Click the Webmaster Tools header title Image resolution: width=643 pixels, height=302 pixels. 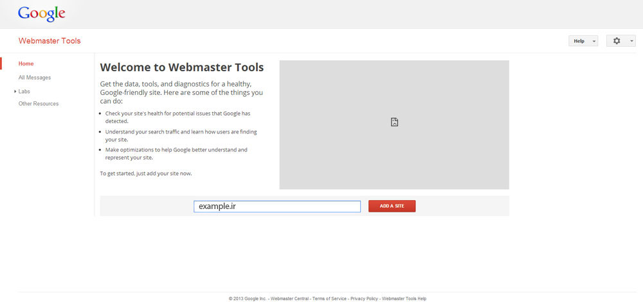click(50, 41)
